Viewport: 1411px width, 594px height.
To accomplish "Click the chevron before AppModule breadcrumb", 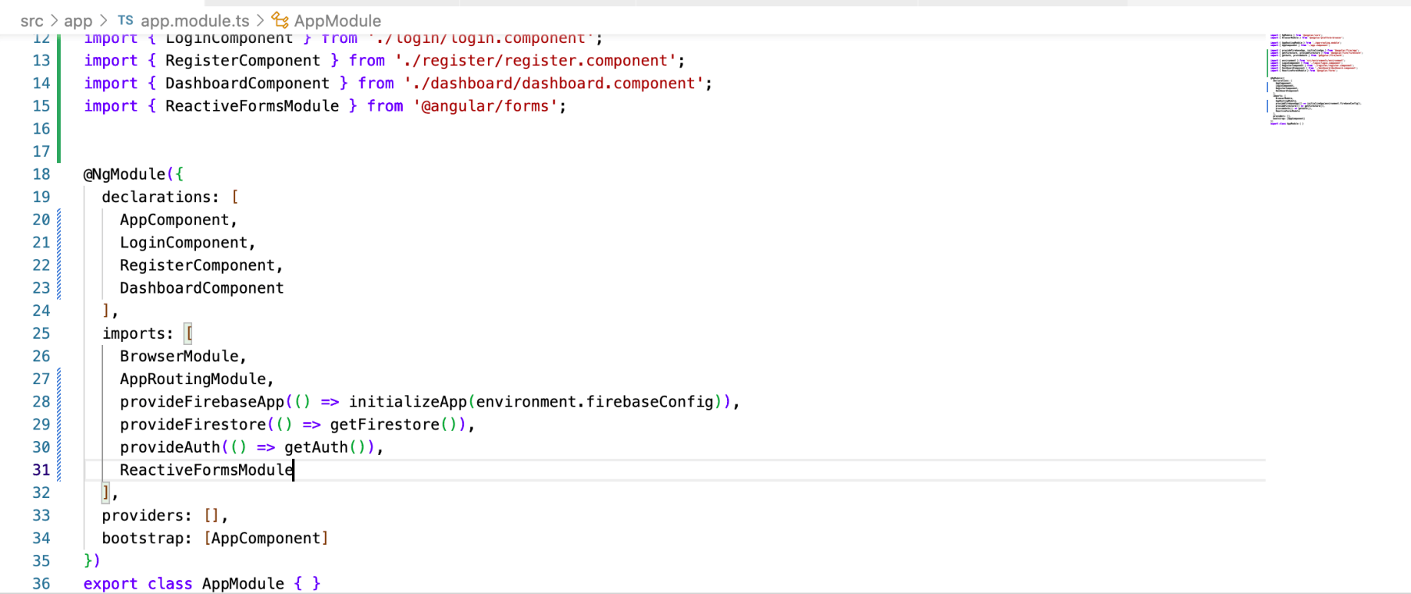I will 260,21.
